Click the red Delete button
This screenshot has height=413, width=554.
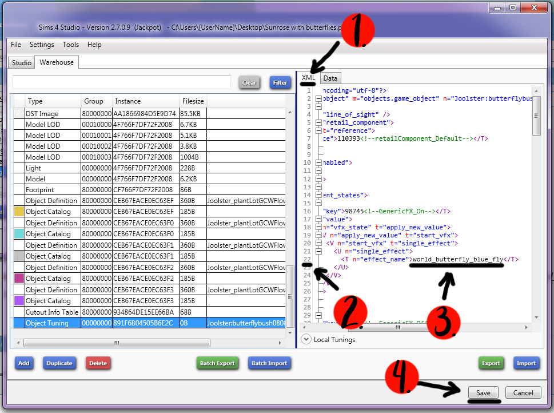[x=98, y=363]
